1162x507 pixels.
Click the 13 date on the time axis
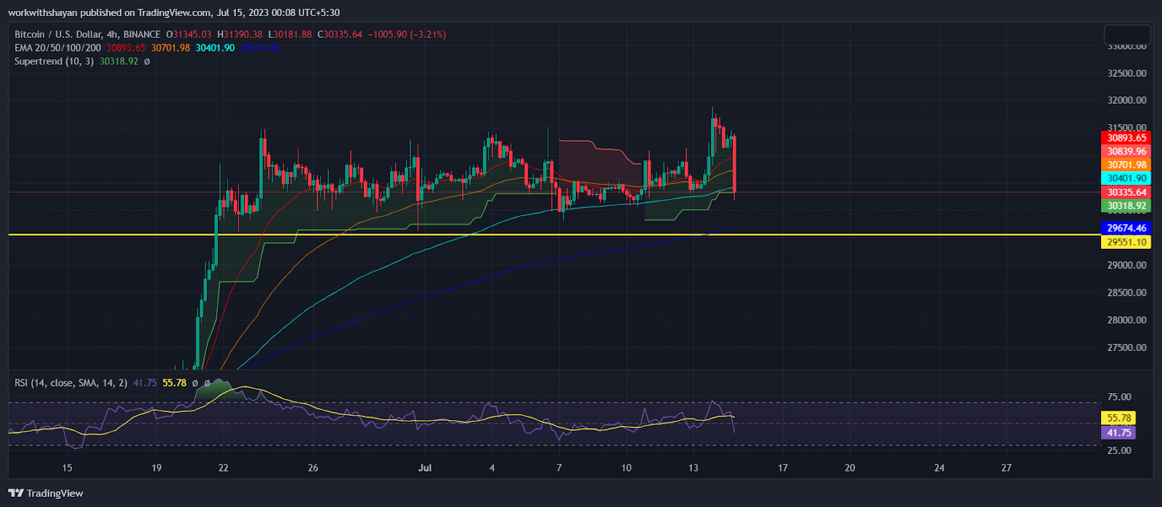tap(694, 468)
